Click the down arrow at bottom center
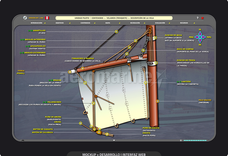This screenshot has height=156, width=228. click(x=114, y=140)
